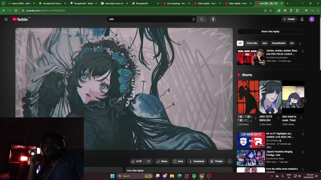Open options for the Tim Welch video
Image resolution: width=321 pixels, height=180 pixels.
(303, 51)
